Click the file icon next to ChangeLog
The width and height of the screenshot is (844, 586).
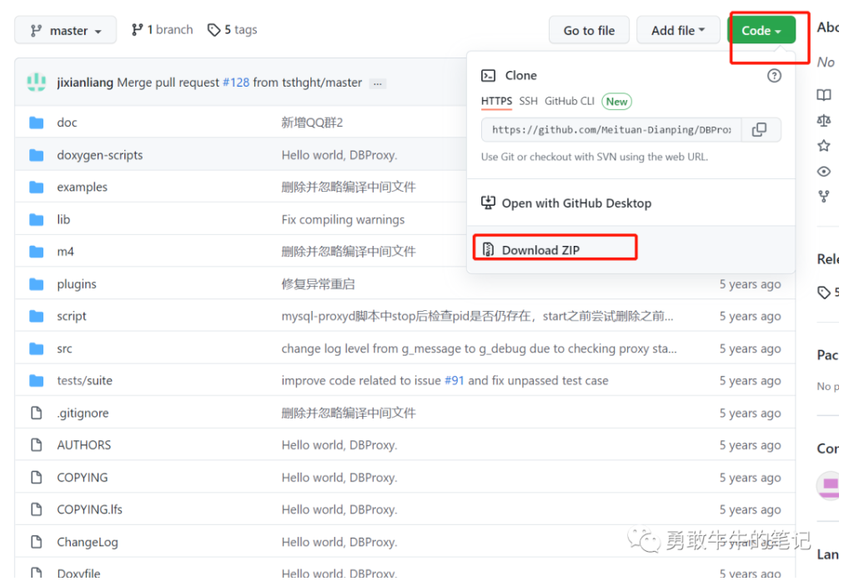37,542
